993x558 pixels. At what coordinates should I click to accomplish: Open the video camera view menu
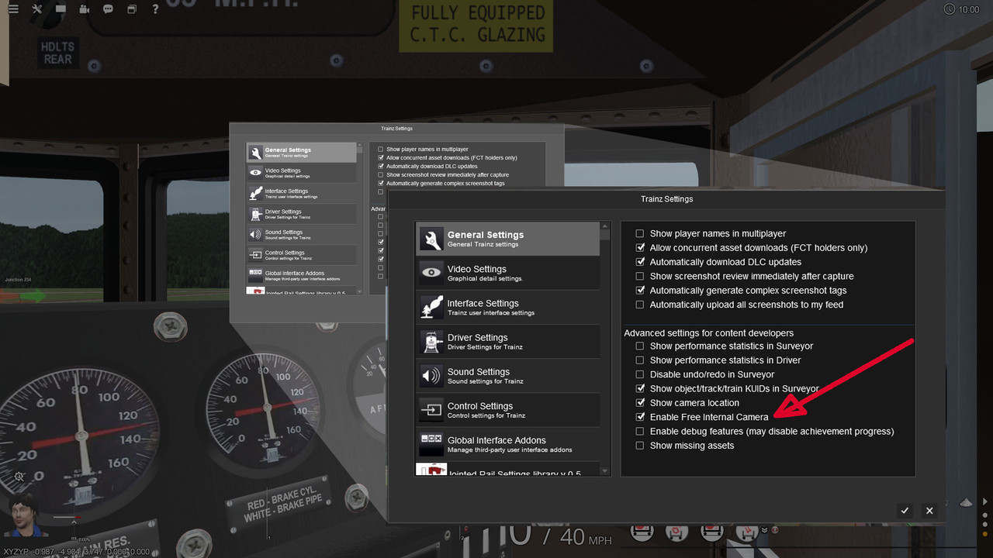[85, 9]
